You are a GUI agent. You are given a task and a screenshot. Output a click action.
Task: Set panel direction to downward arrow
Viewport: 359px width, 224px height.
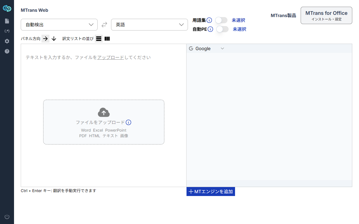pos(54,39)
